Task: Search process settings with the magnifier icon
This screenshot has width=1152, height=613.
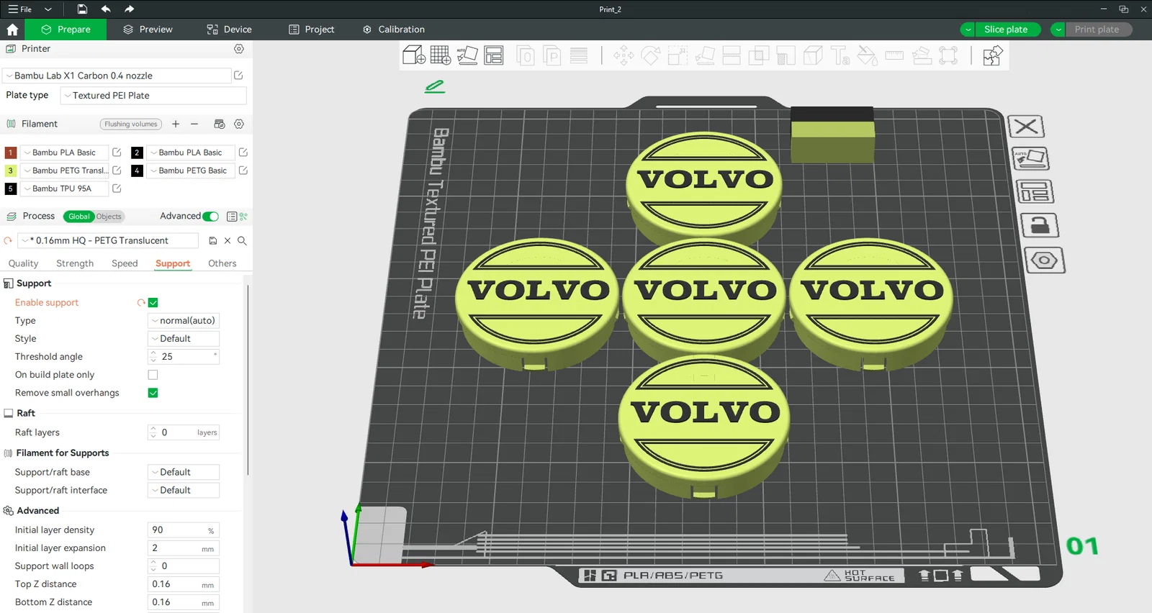Action: (x=242, y=241)
